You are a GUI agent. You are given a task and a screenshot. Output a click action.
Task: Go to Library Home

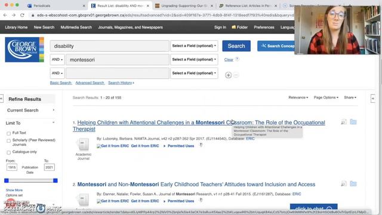click(x=16, y=27)
